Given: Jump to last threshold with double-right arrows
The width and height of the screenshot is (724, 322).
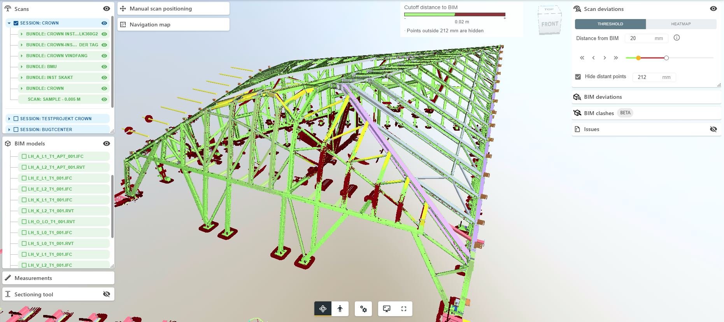Looking at the screenshot, I should click(616, 58).
